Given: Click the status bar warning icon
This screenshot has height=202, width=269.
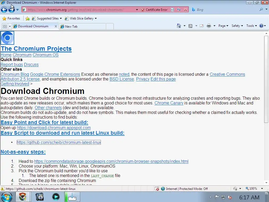Looking at the screenshot, I should click(x=2, y=189).
